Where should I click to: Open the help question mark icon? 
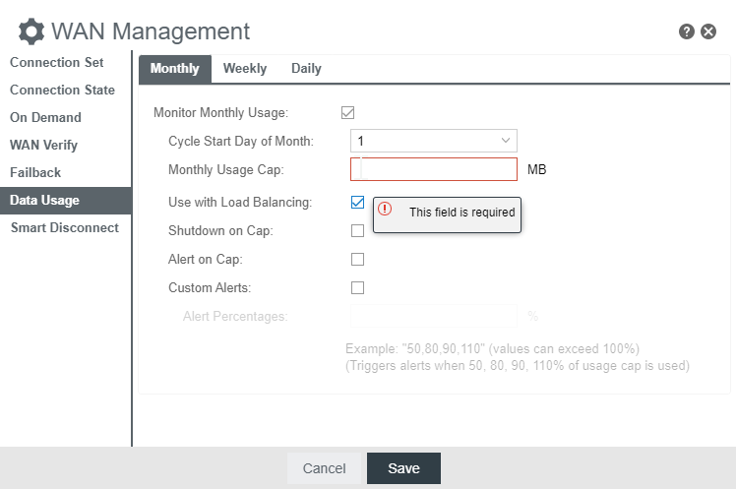(686, 31)
